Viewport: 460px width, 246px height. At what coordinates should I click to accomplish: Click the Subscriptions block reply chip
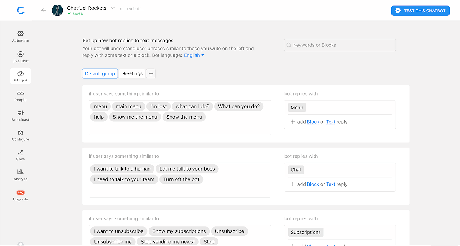(x=306, y=232)
